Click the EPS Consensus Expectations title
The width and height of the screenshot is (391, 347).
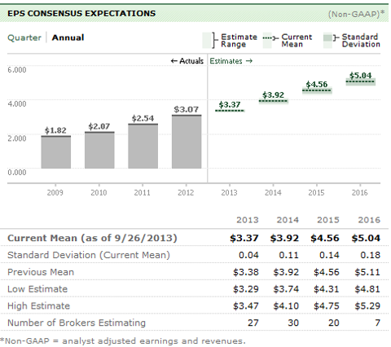click(81, 13)
